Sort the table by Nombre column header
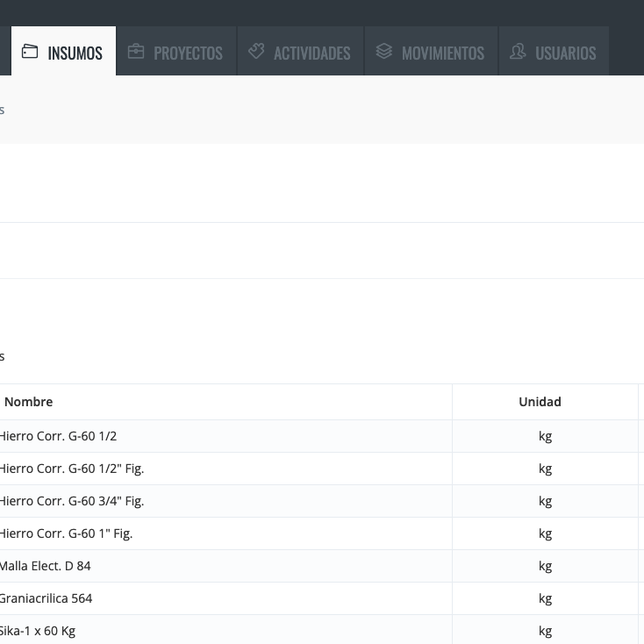The image size is (644, 644). 29,402
